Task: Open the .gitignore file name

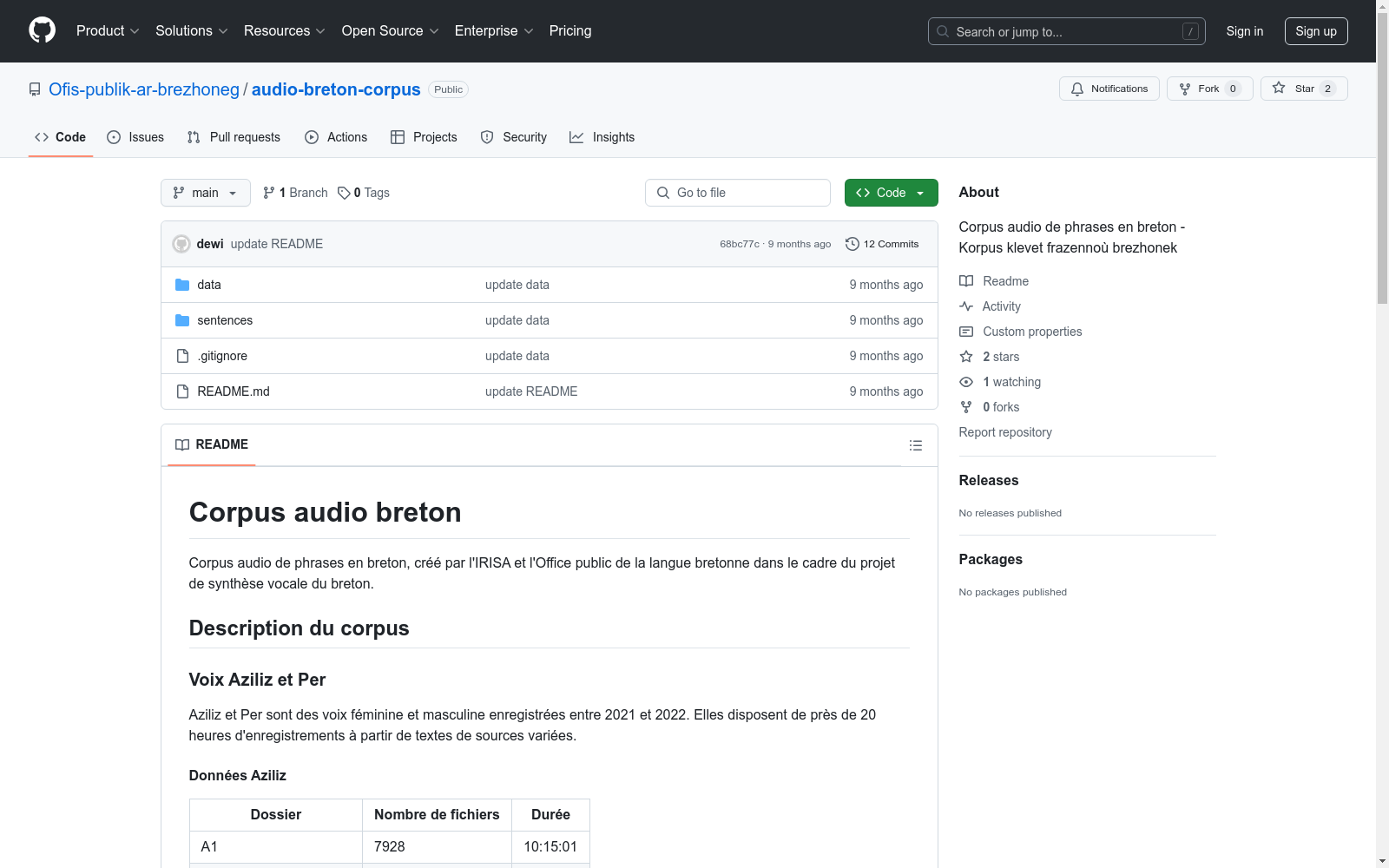Action: click(222, 356)
